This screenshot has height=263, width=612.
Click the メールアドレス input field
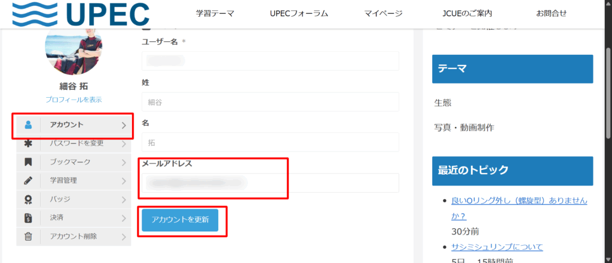[x=270, y=183]
